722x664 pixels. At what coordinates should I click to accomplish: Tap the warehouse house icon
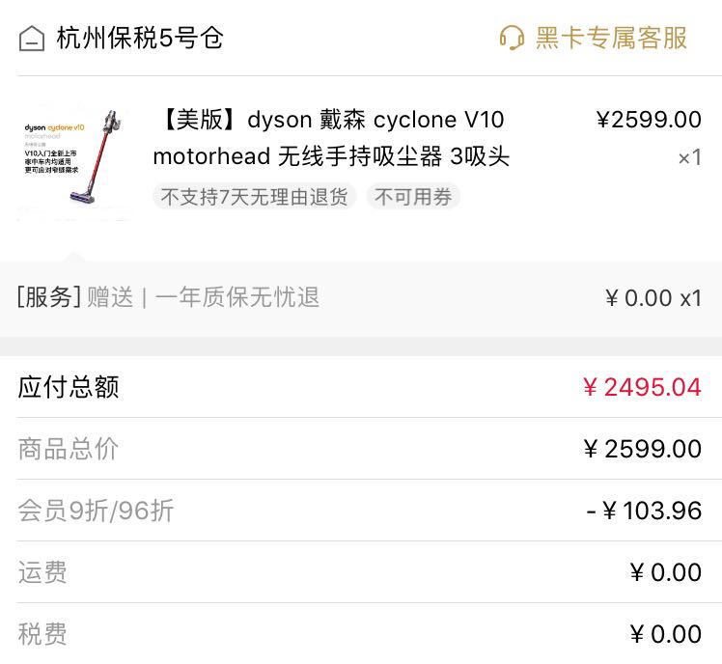pos(32,39)
